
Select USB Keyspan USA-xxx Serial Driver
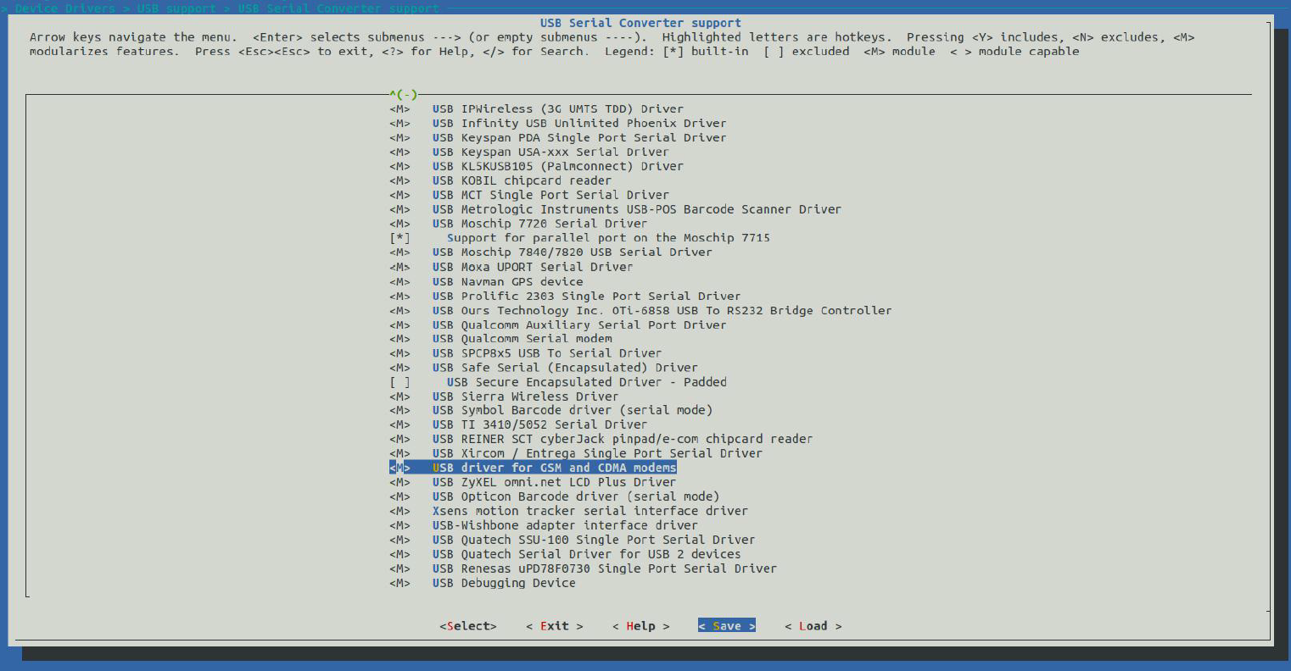click(550, 152)
